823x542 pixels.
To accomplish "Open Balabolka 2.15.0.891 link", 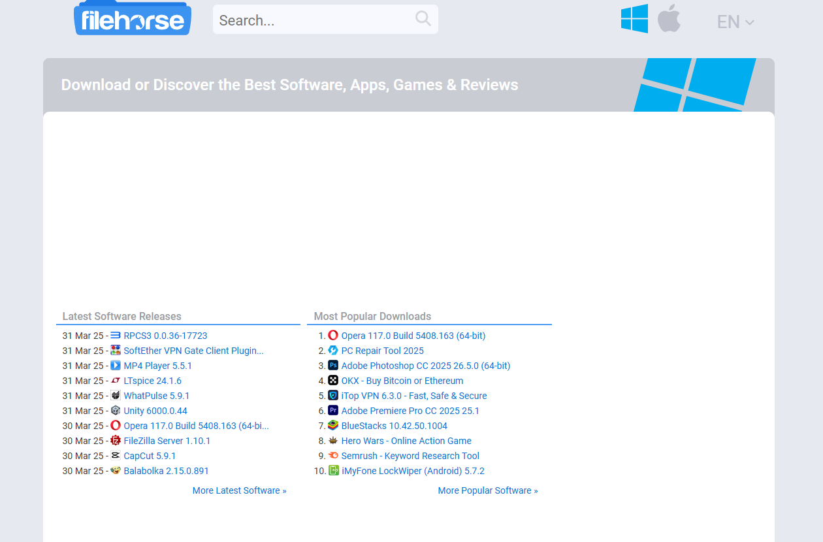I will point(166,471).
